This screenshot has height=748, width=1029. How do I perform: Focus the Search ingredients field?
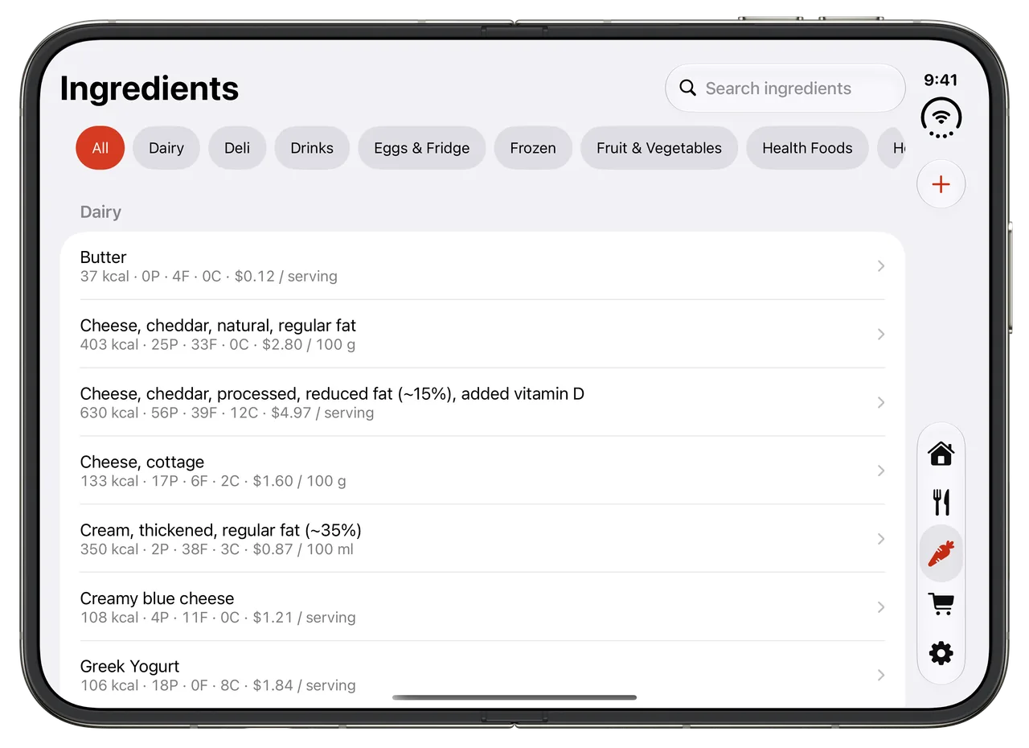click(x=785, y=88)
